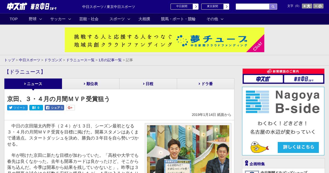Open その他 navigation menu
Image resolution: width=329 pixels, height=173 pixels.
212,19
